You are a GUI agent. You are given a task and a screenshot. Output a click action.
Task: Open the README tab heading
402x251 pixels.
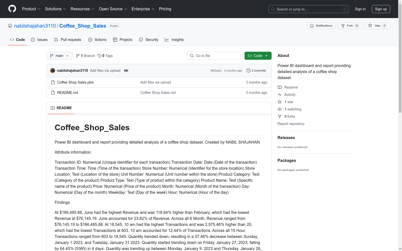coord(61,108)
